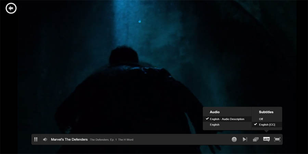The height and width of the screenshot is (154, 308).
Task: Open help via question mark icon
Action: click(x=234, y=139)
